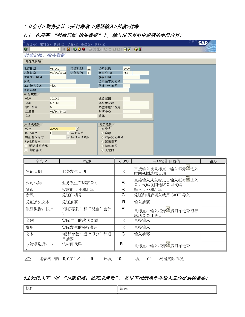Viewport: 245px width, 317px height.
Task: Tick the 其它帐户 checkbox
Action: click(68, 133)
